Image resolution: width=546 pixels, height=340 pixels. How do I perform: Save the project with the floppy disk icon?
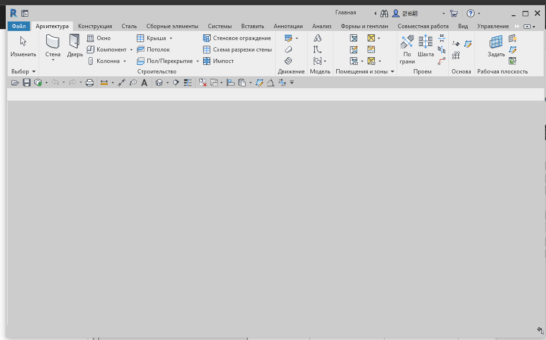tap(27, 82)
